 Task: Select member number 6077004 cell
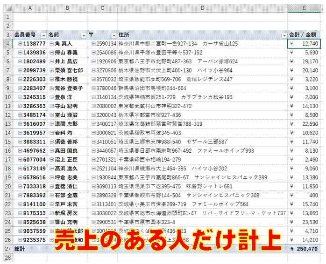(30, 159)
